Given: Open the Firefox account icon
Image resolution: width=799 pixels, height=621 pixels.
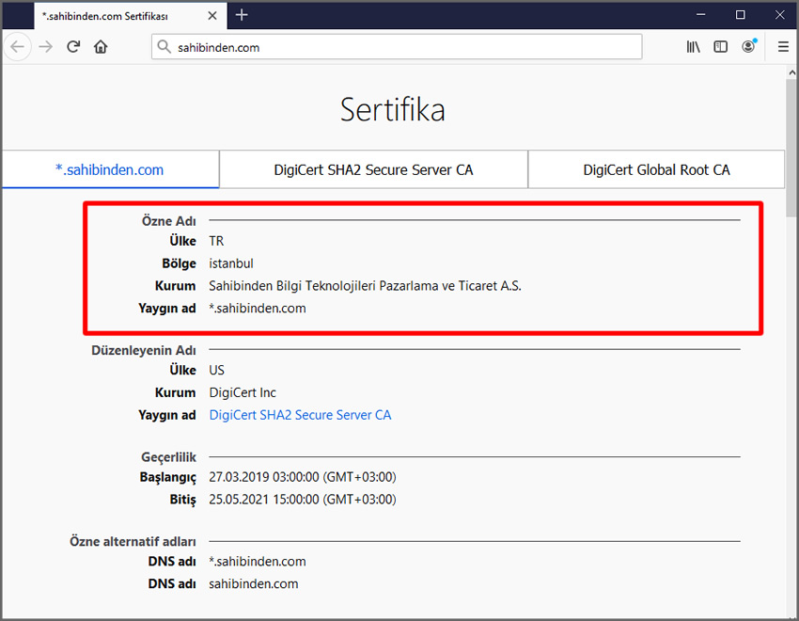Looking at the screenshot, I should pos(748,47).
